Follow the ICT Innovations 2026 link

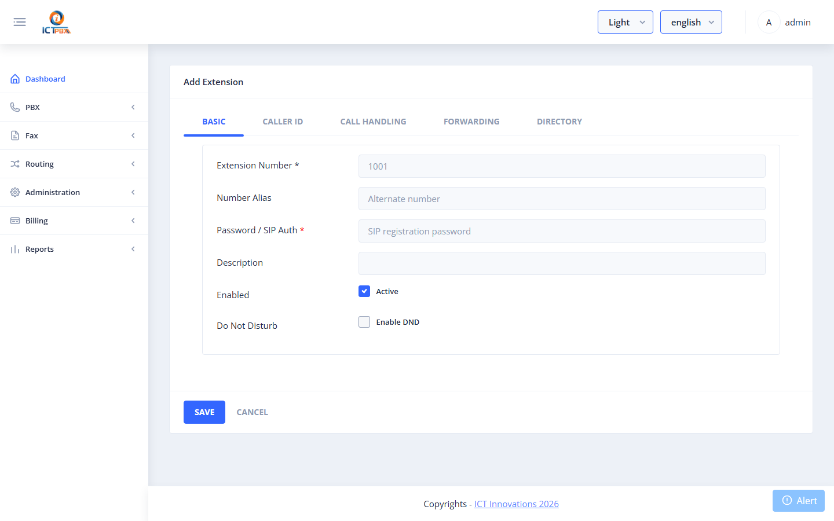517,504
